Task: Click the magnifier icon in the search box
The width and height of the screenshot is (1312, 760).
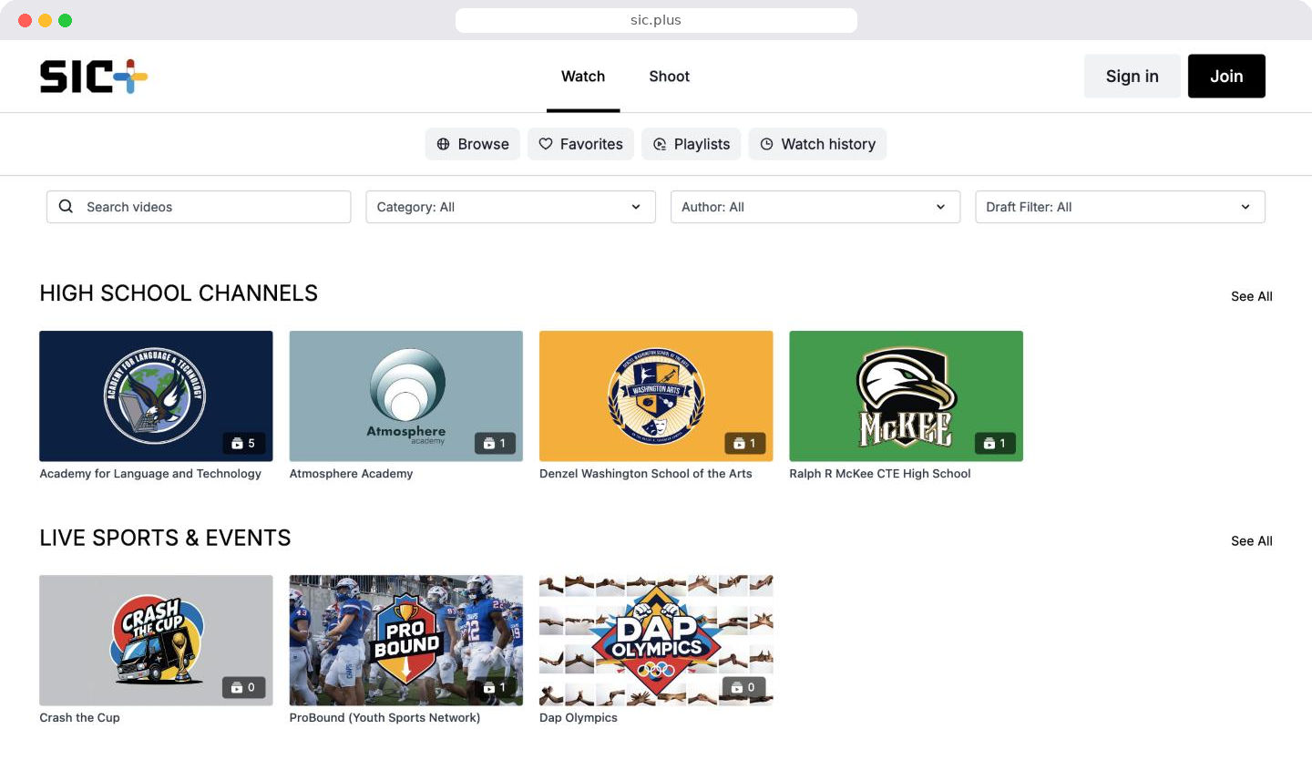Action: (x=66, y=207)
